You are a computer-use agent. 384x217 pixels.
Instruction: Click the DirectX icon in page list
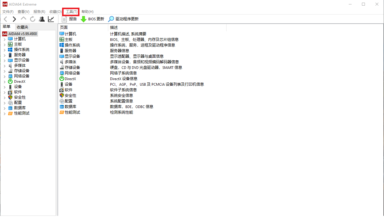(x=62, y=79)
